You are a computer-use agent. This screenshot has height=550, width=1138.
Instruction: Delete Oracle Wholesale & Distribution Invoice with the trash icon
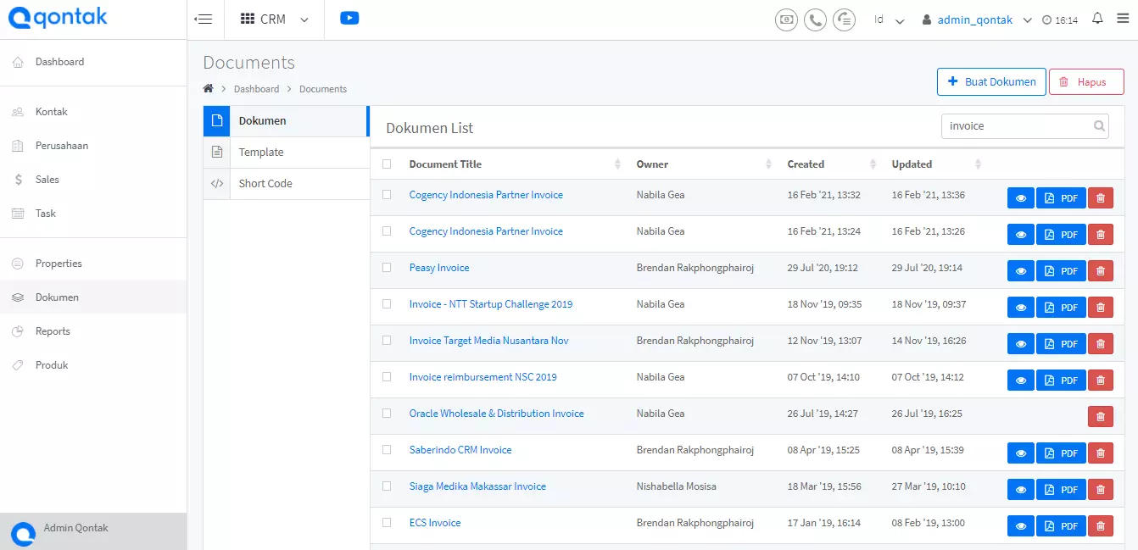point(1101,417)
